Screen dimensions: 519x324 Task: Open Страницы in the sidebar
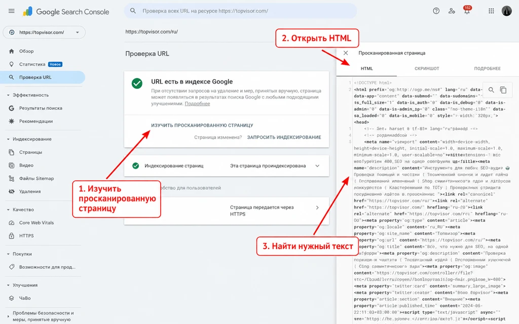(x=30, y=152)
